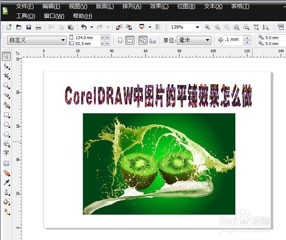Click the Zoom In magnifier icon

207,27
